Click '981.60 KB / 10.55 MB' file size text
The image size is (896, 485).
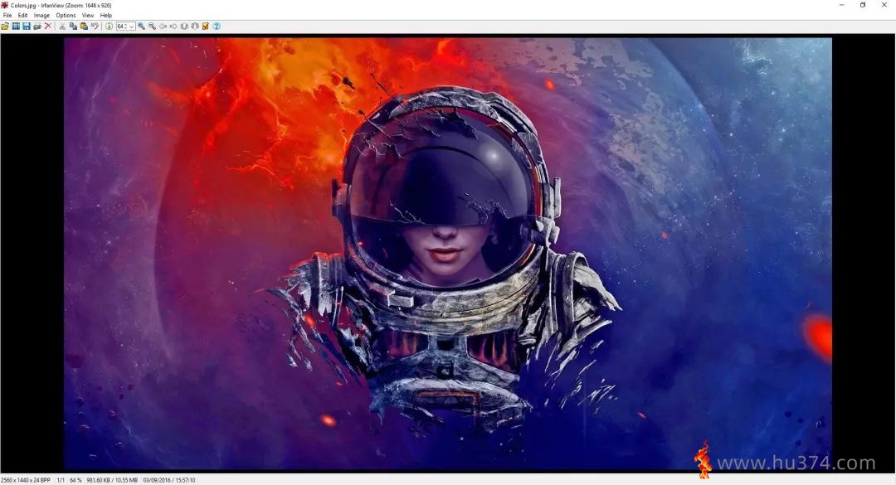click(x=112, y=480)
